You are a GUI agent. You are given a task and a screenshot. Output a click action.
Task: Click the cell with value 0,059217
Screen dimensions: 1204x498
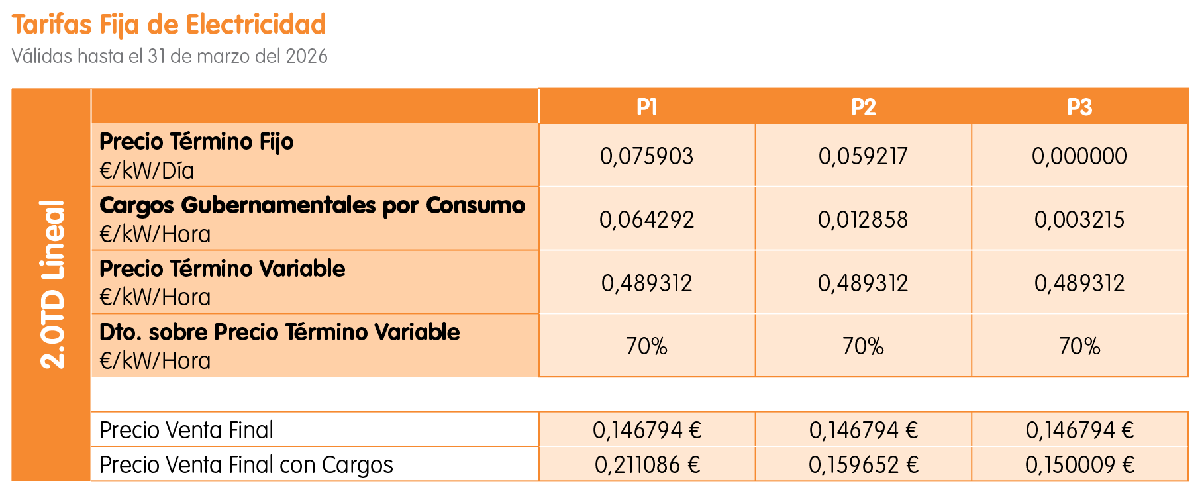pyautogui.click(x=863, y=156)
